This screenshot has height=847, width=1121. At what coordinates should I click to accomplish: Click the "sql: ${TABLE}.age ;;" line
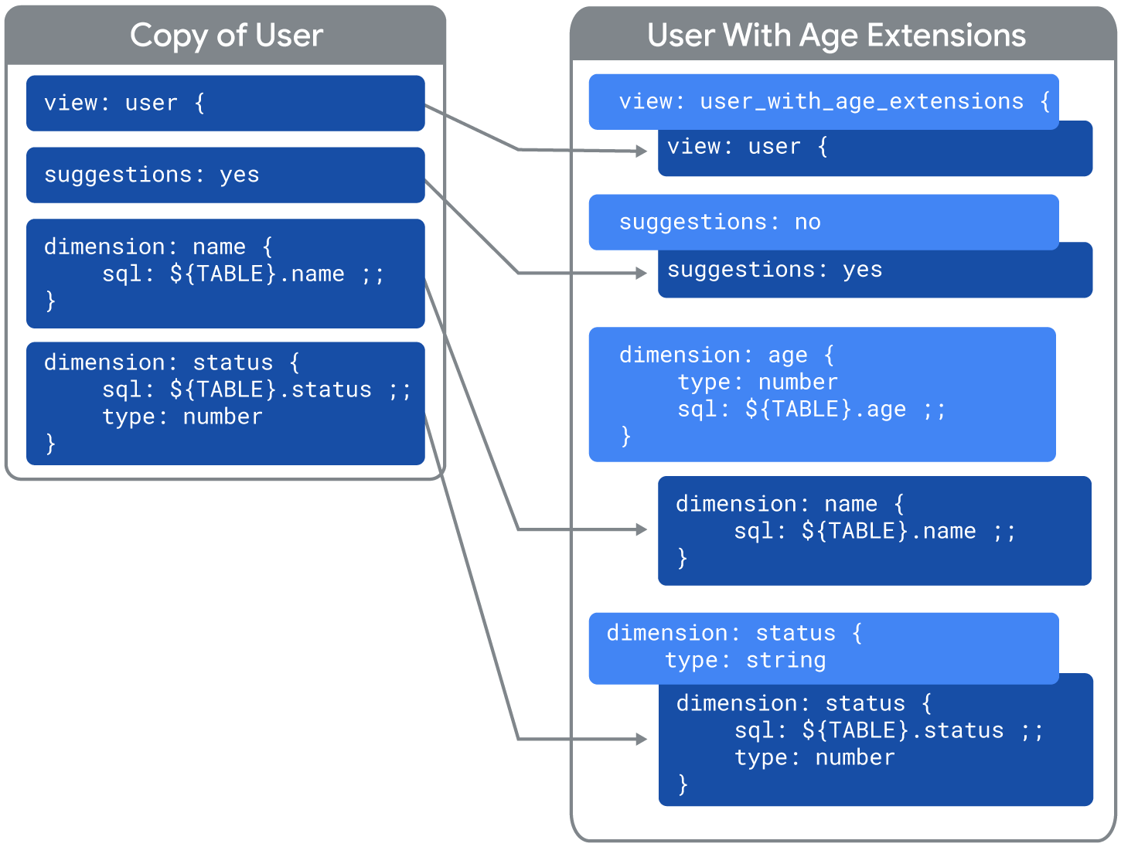click(x=811, y=409)
